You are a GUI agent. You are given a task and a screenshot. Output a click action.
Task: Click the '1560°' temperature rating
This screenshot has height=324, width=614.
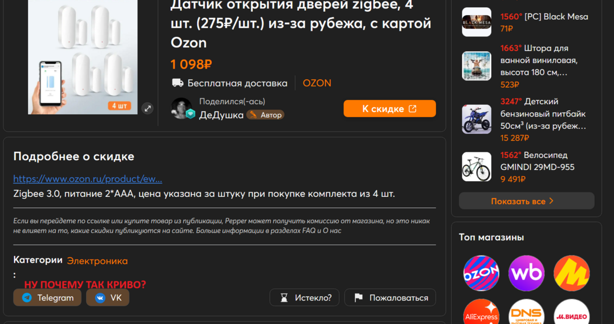click(511, 17)
